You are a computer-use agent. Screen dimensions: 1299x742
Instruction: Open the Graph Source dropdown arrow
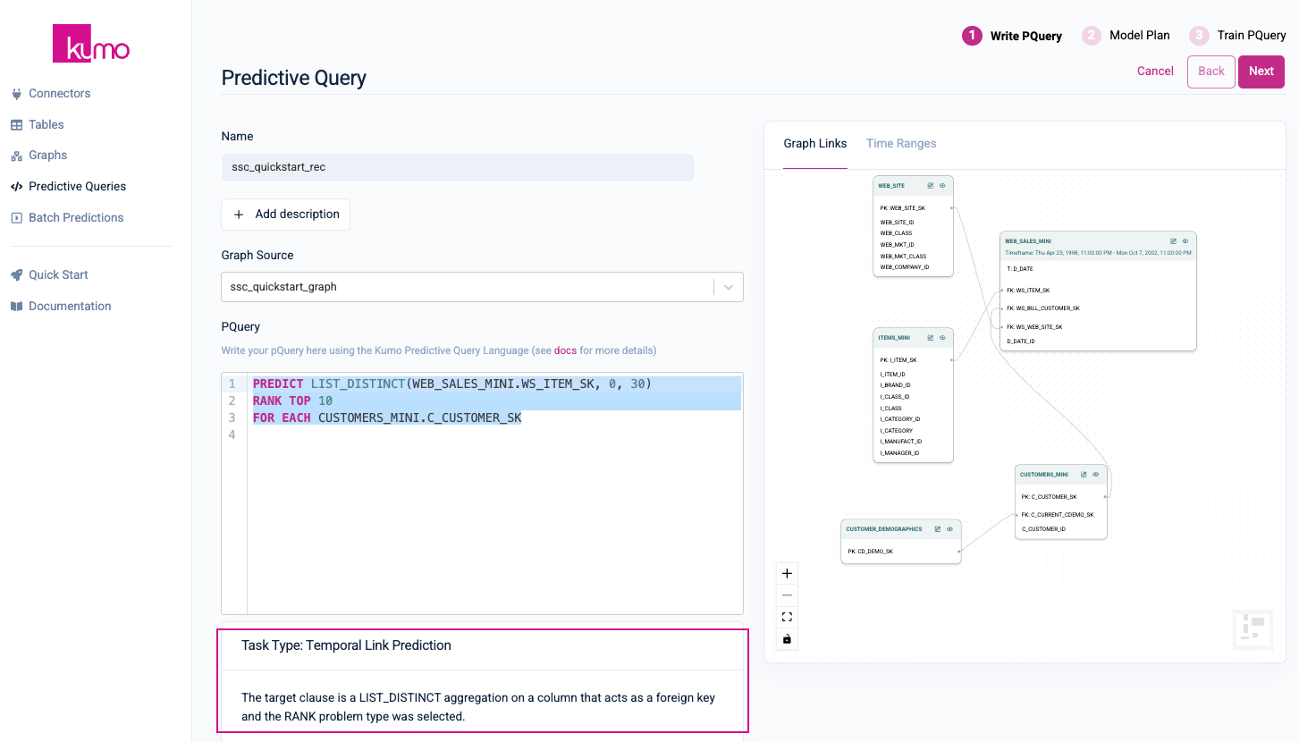(x=729, y=287)
